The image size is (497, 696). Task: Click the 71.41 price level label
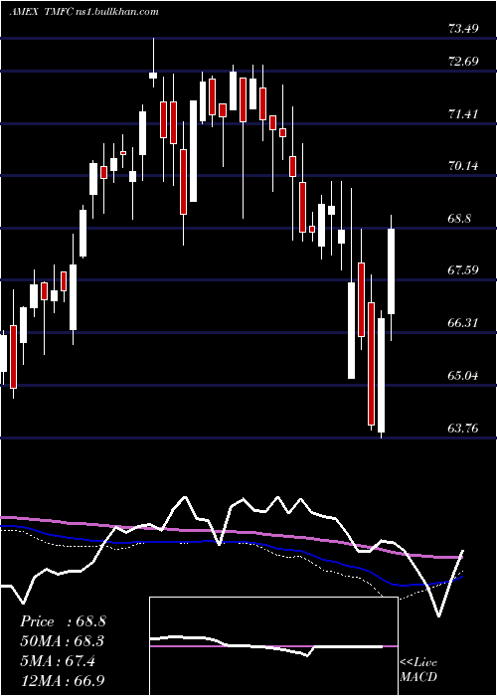pos(463,114)
